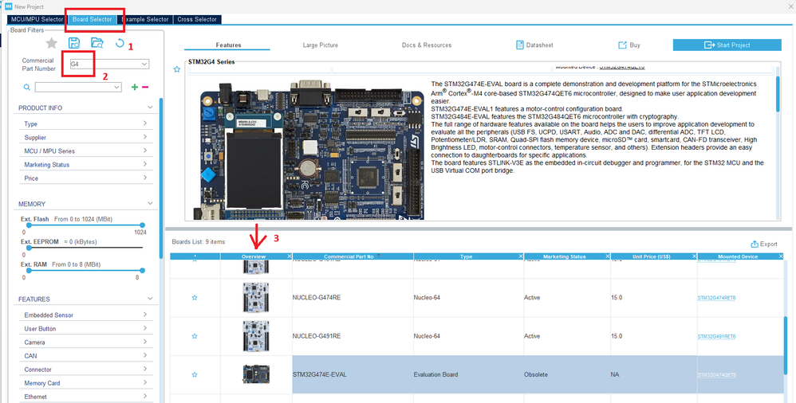Open the search text combo box dropdown

(117, 87)
